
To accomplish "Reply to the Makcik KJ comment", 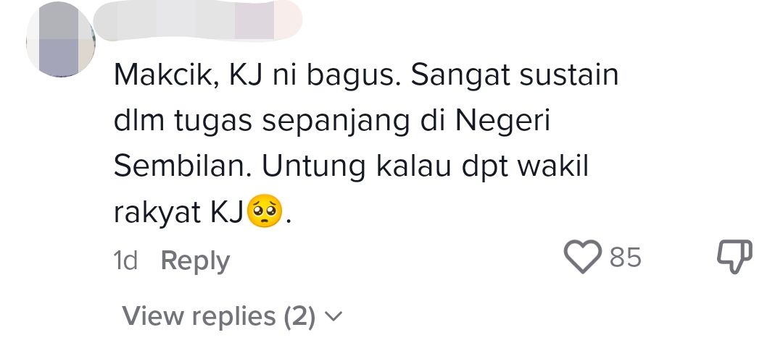I will pos(195,260).
